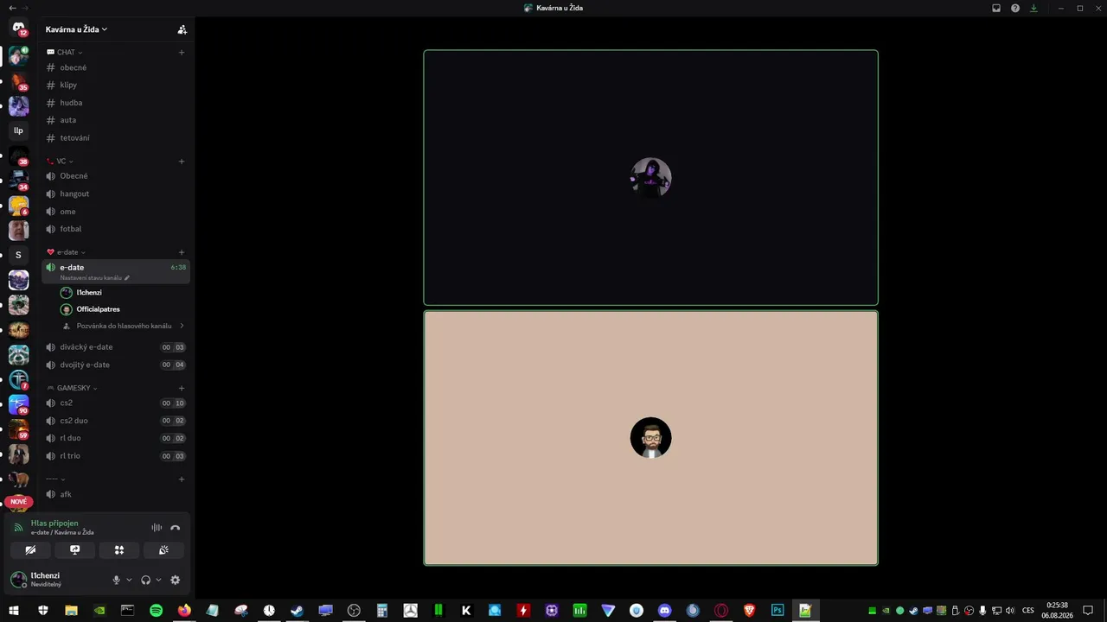Image resolution: width=1107 pixels, height=622 pixels.
Task: Collapse the dashed unnamed category
Action: pyautogui.click(x=55, y=479)
